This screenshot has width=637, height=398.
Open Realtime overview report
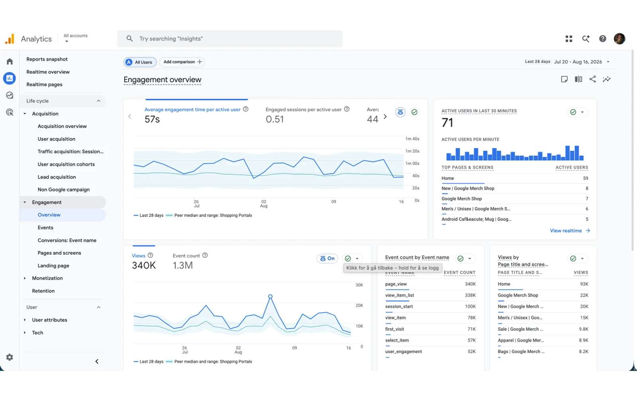(48, 72)
